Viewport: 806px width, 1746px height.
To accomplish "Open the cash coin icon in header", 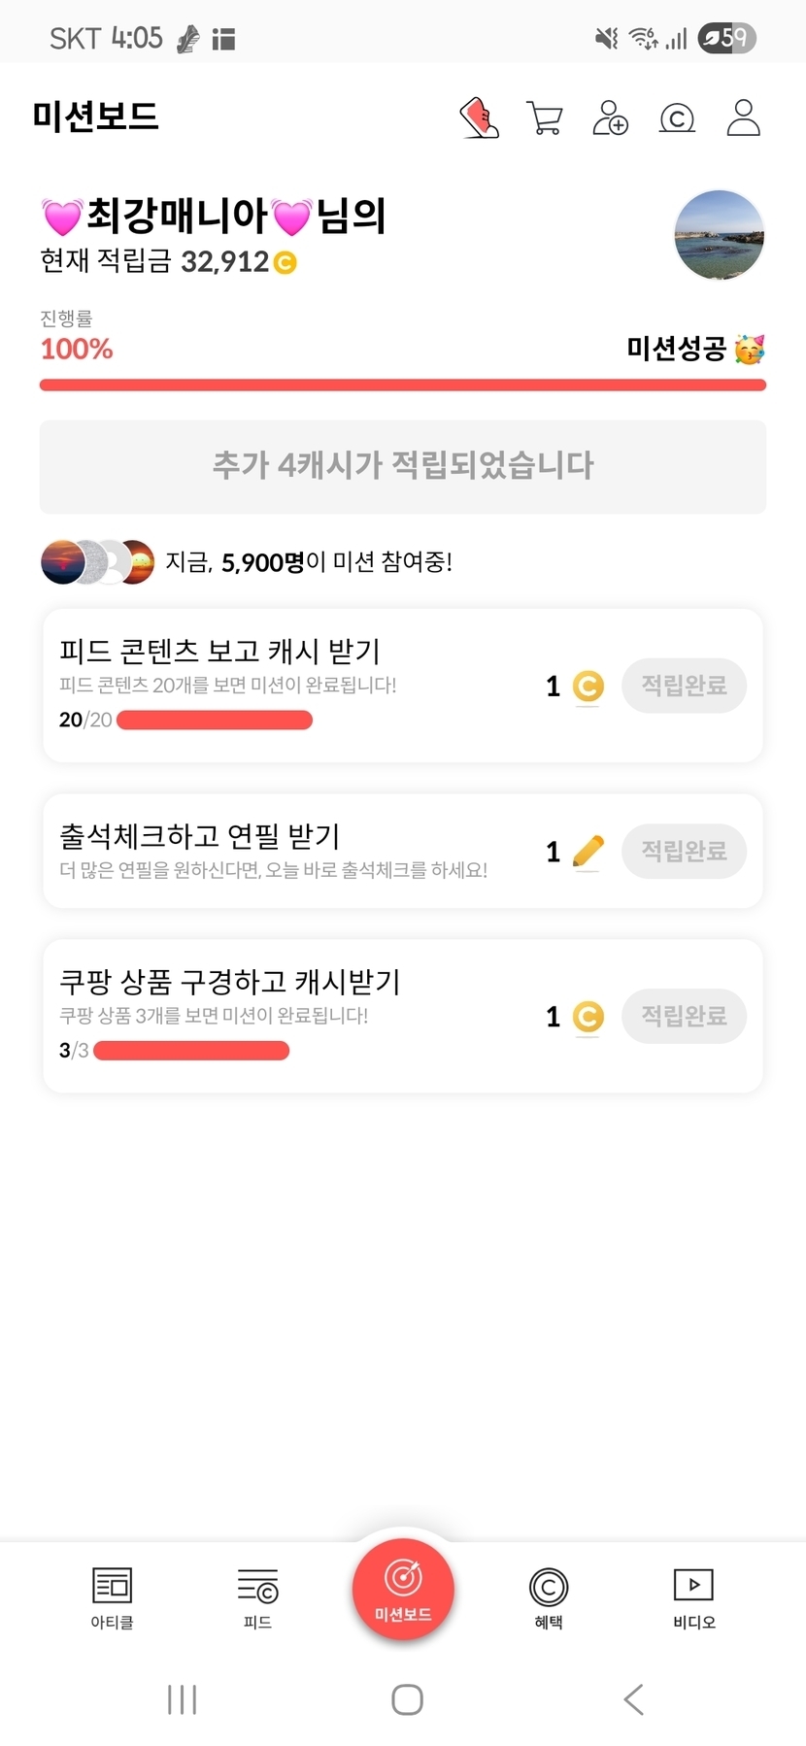I will pos(677,118).
